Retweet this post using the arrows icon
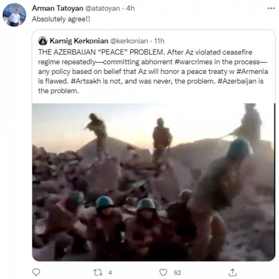The height and width of the screenshot is (279, 279). click(98, 272)
